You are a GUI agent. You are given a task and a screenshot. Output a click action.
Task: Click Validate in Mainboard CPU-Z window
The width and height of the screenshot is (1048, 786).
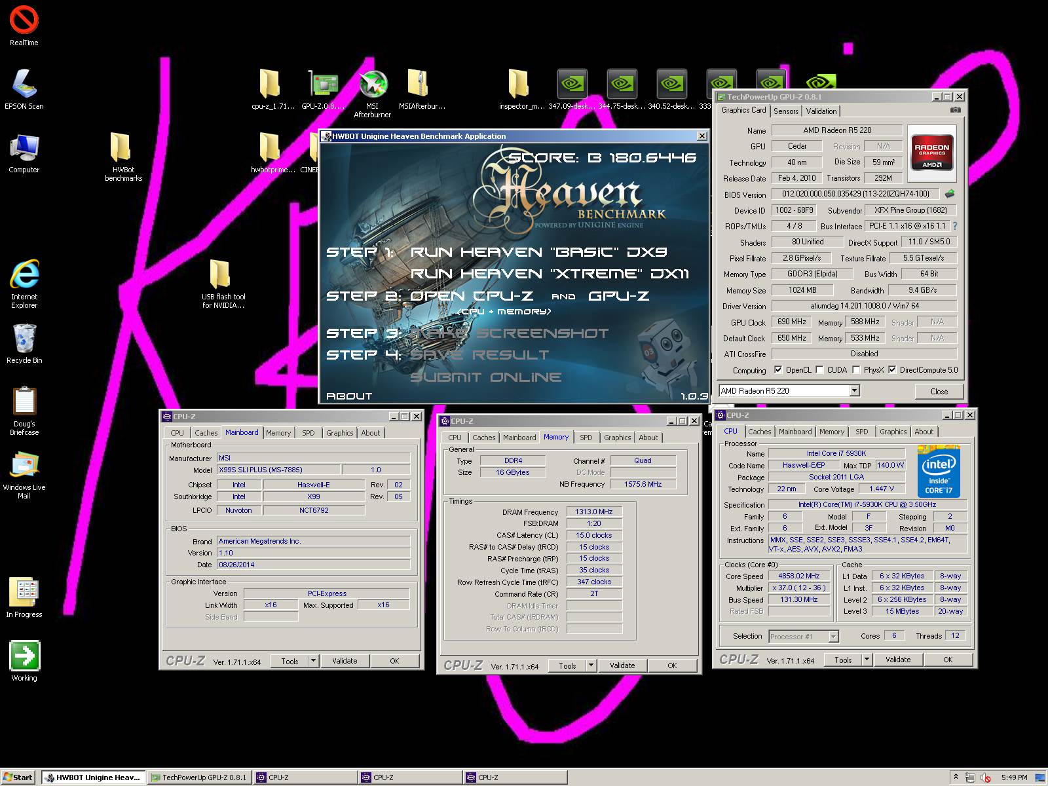[345, 661]
